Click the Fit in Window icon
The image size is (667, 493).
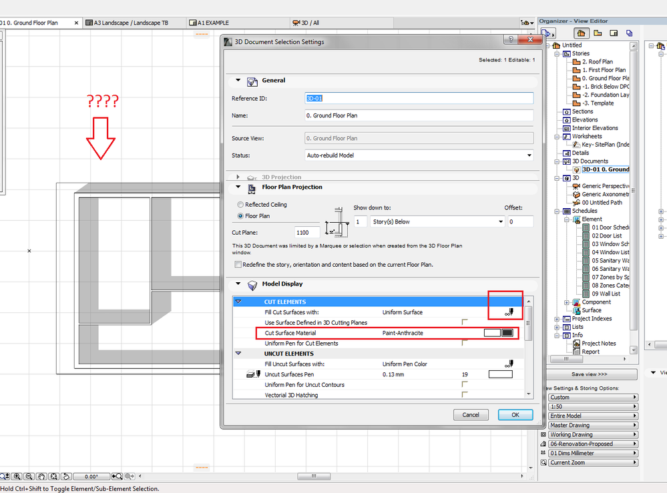pyautogui.click(x=53, y=476)
